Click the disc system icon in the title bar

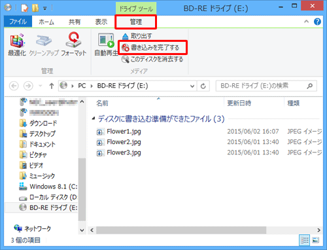[8, 8]
